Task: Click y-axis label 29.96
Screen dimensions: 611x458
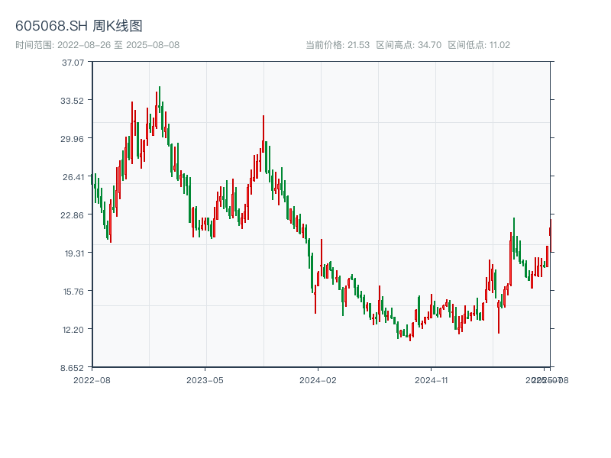Action: click(72, 139)
